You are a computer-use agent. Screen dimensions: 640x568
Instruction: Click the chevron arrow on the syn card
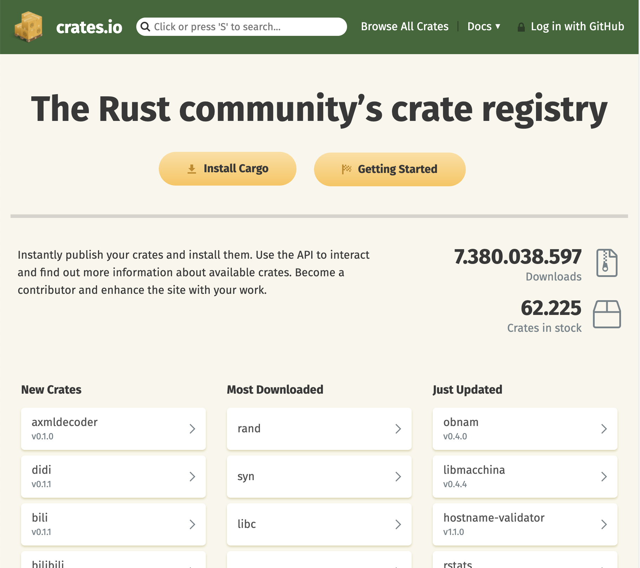398,477
